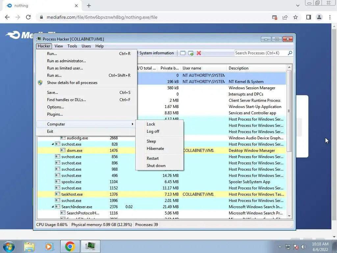The width and height of the screenshot is (337, 253).
Task: Open Options... dialog
Action: (x=87, y=107)
